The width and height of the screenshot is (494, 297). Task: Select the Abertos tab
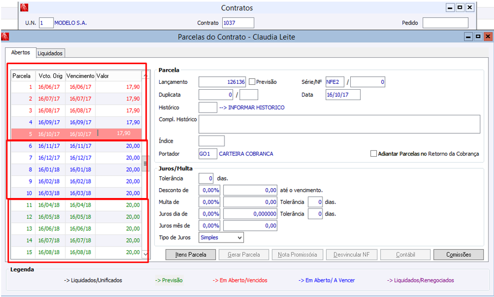click(x=21, y=52)
